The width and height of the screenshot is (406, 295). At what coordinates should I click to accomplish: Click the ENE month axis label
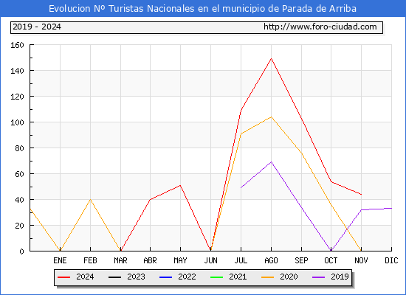pyautogui.click(x=60, y=260)
